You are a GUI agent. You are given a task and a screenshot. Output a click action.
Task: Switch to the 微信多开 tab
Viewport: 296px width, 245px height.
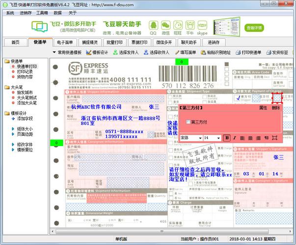(x=164, y=43)
